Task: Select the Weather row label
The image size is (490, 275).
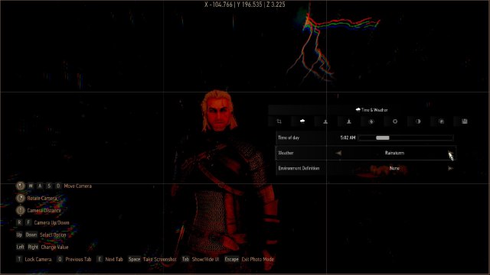Action: click(286, 153)
